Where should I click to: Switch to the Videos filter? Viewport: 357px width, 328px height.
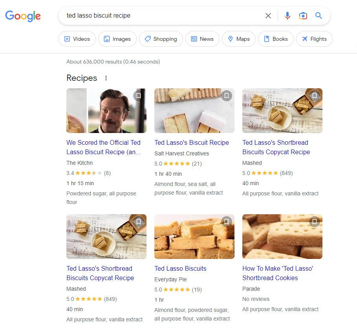coord(77,39)
